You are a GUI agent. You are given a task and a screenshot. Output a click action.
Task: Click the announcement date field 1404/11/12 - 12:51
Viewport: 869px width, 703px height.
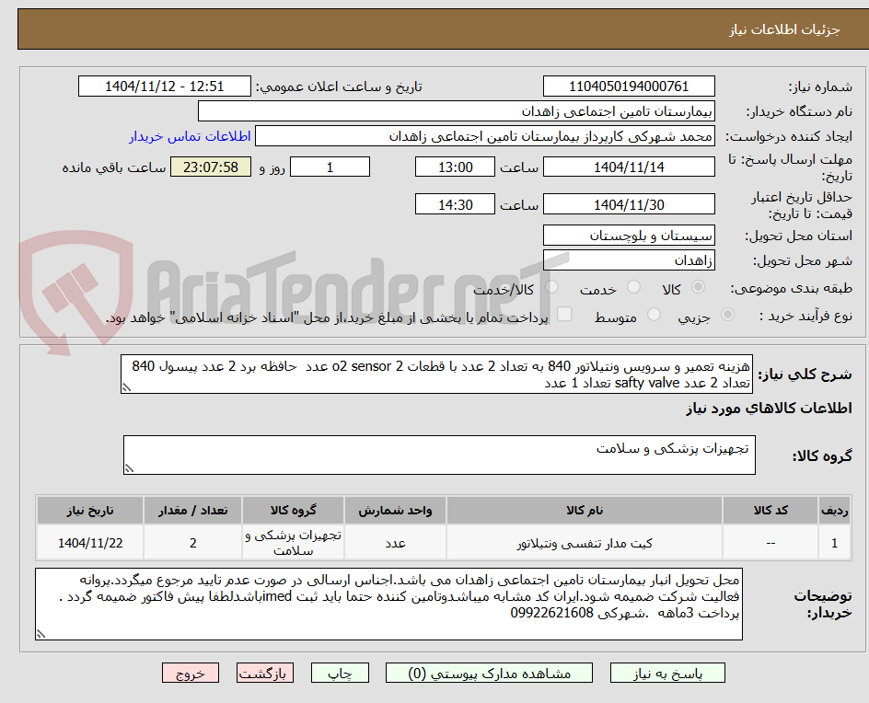coord(165,86)
